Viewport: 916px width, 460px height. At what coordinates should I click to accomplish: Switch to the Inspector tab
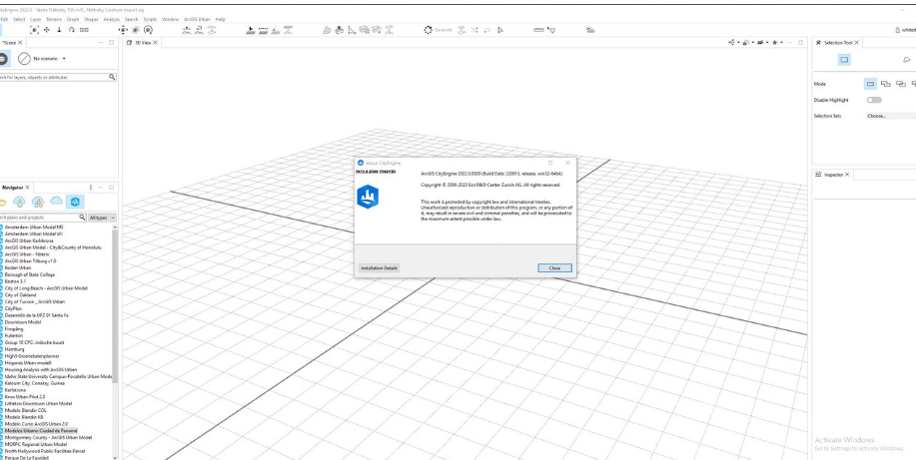tap(833, 175)
